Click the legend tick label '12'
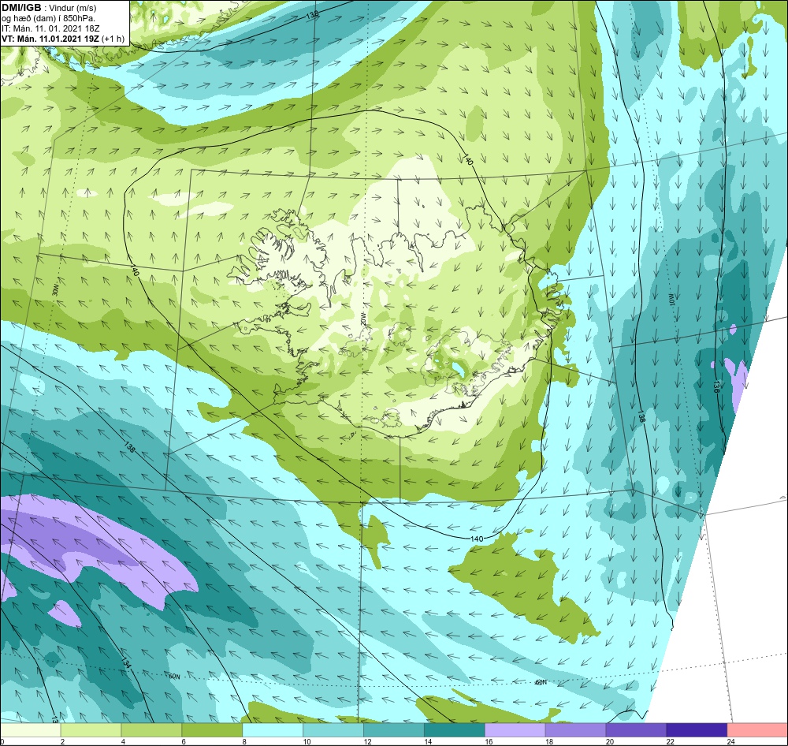 (x=367, y=741)
